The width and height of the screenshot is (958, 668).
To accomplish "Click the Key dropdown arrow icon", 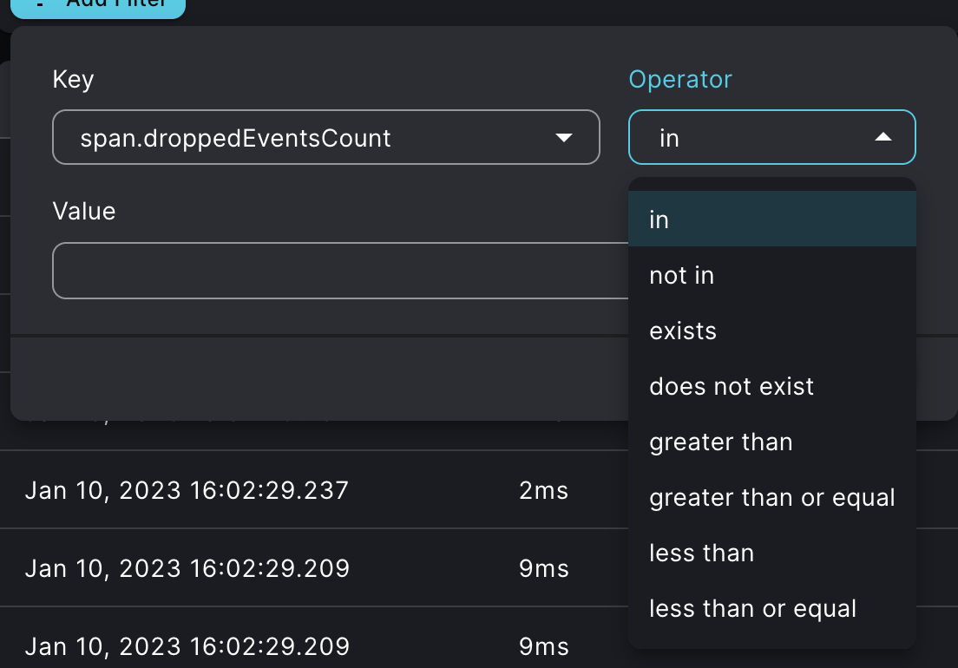I will click(563, 138).
